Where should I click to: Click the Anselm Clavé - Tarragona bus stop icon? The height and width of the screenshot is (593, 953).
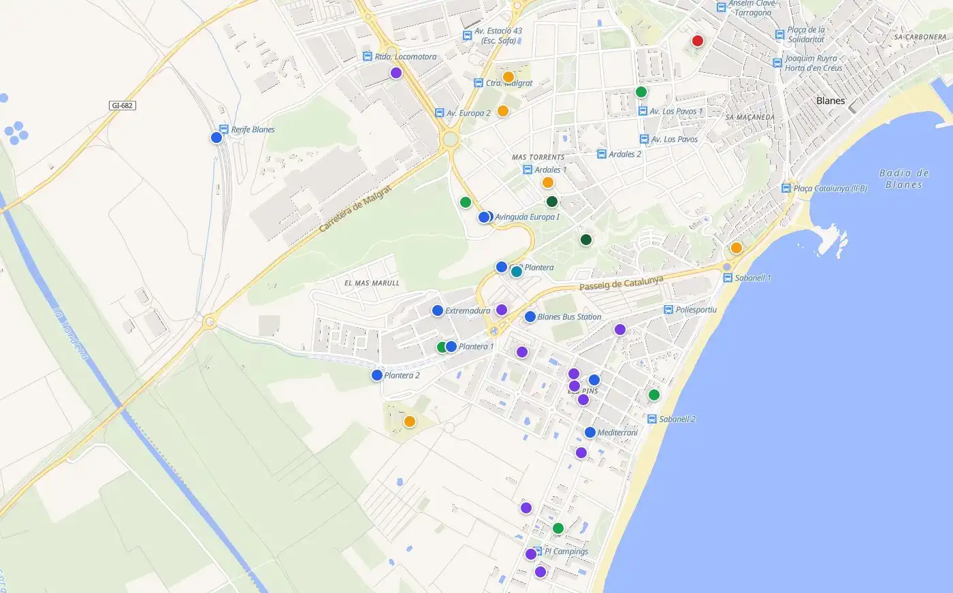click(722, 7)
